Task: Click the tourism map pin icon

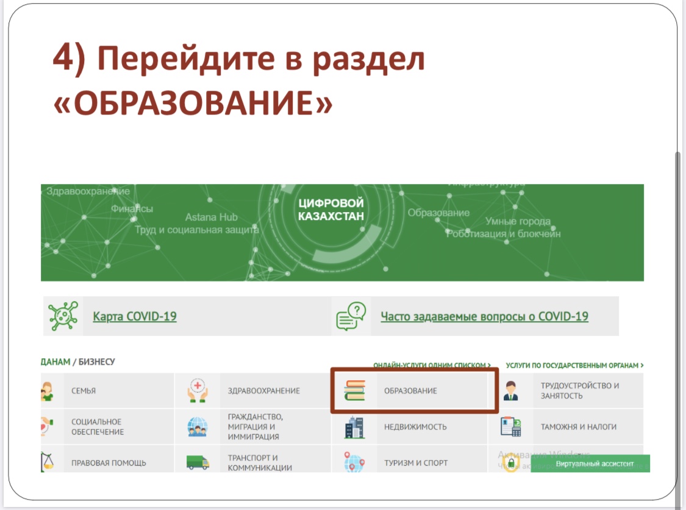Action: coord(354,462)
